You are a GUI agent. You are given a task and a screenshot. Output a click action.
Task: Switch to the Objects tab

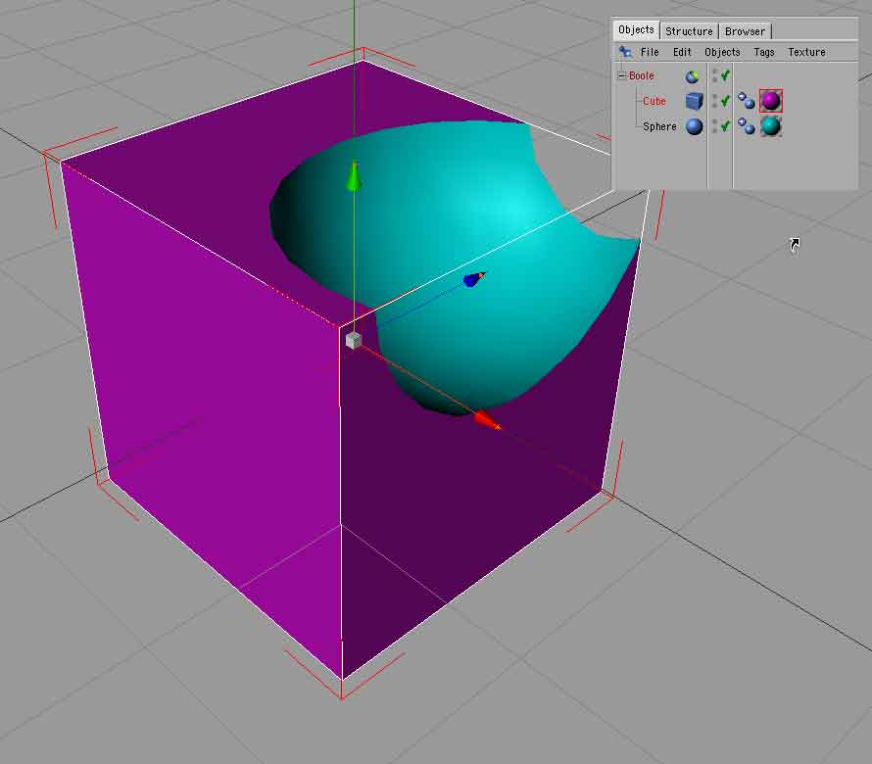pos(636,29)
